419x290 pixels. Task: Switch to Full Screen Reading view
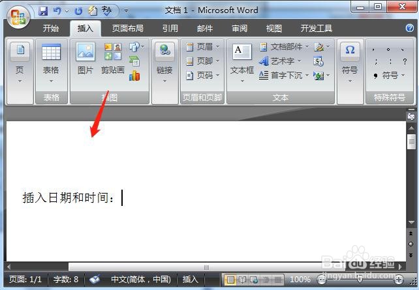(242, 280)
